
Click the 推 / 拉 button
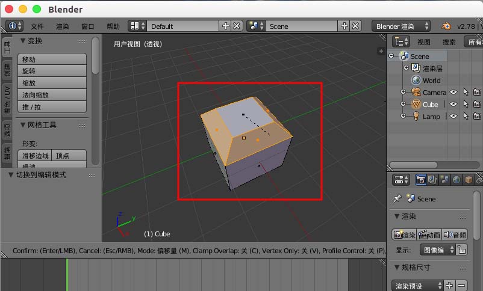pos(52,107)
